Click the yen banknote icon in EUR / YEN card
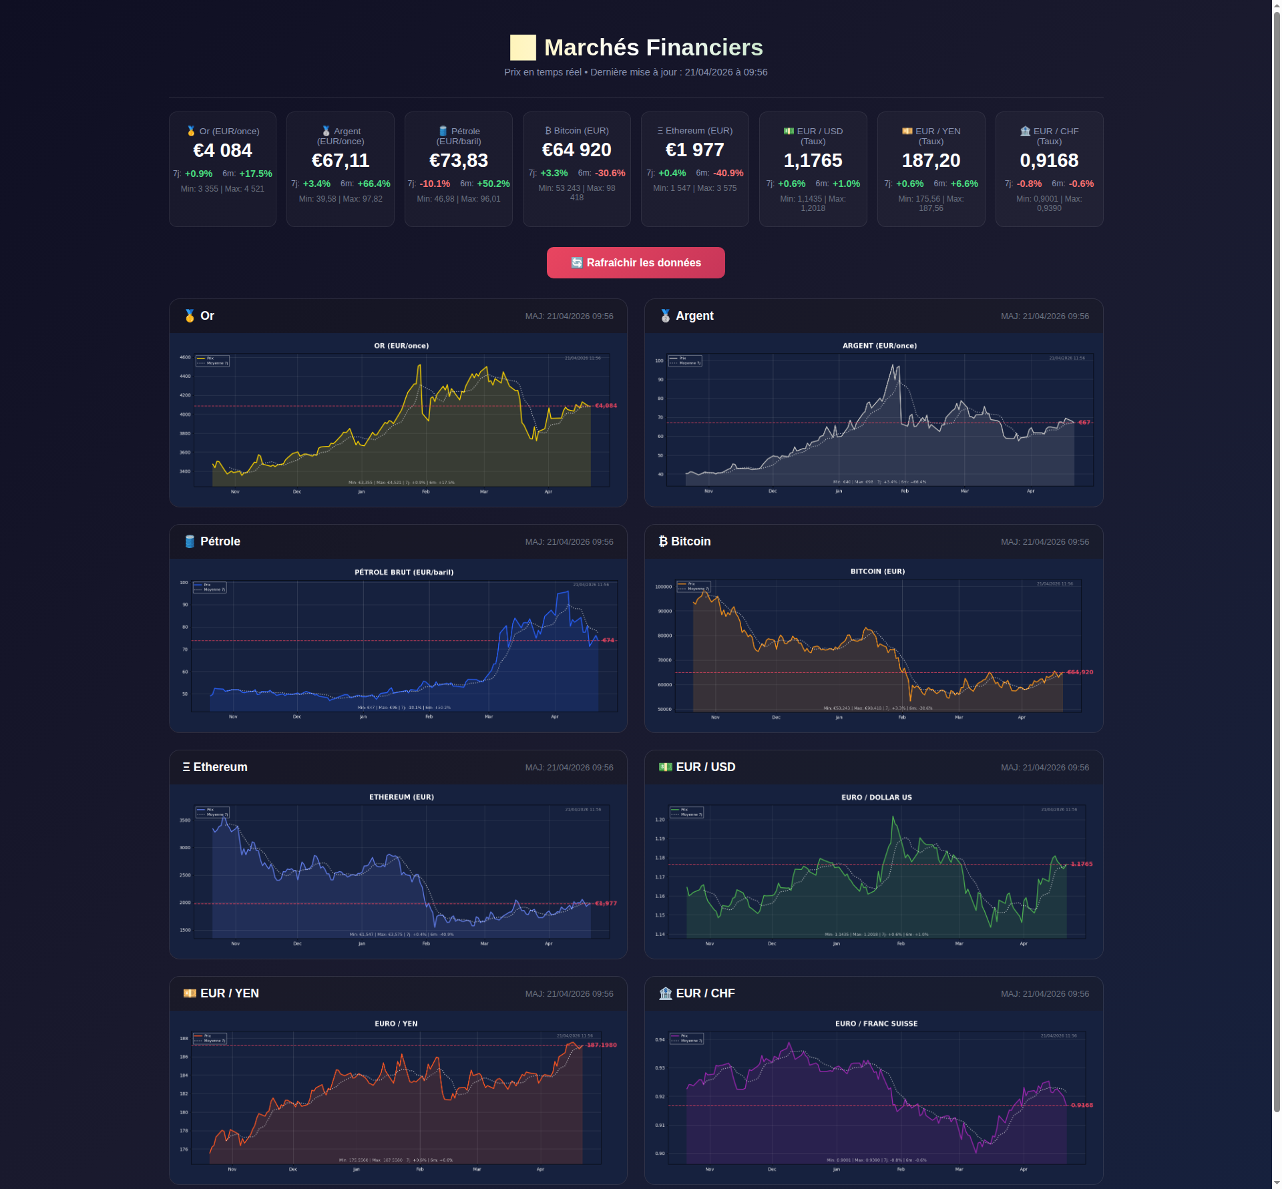1282x1189 pixels. point(907,131)
